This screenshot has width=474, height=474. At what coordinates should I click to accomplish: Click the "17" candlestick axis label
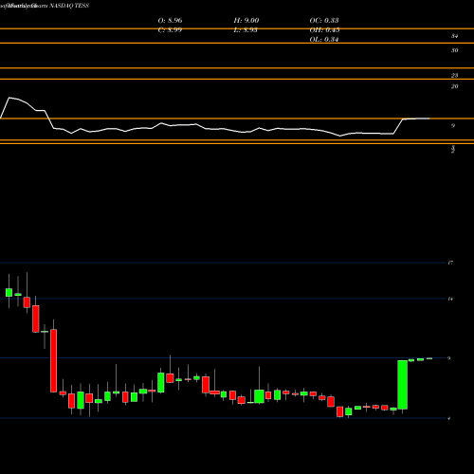click(450, 263)
